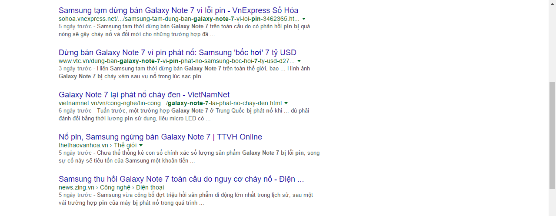Screen dimensions: 556x216
Task: Open the TTVH Online "Nổ pin" headline
Action: click(160, 137)
